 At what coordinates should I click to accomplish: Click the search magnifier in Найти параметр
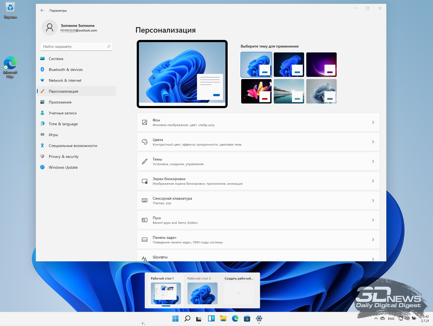[x=109, y=46]
